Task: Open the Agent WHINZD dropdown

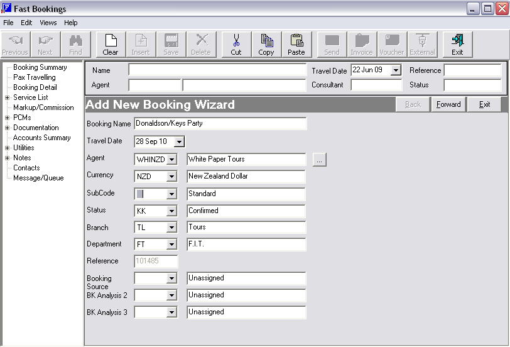Action: tap(171, 160)
